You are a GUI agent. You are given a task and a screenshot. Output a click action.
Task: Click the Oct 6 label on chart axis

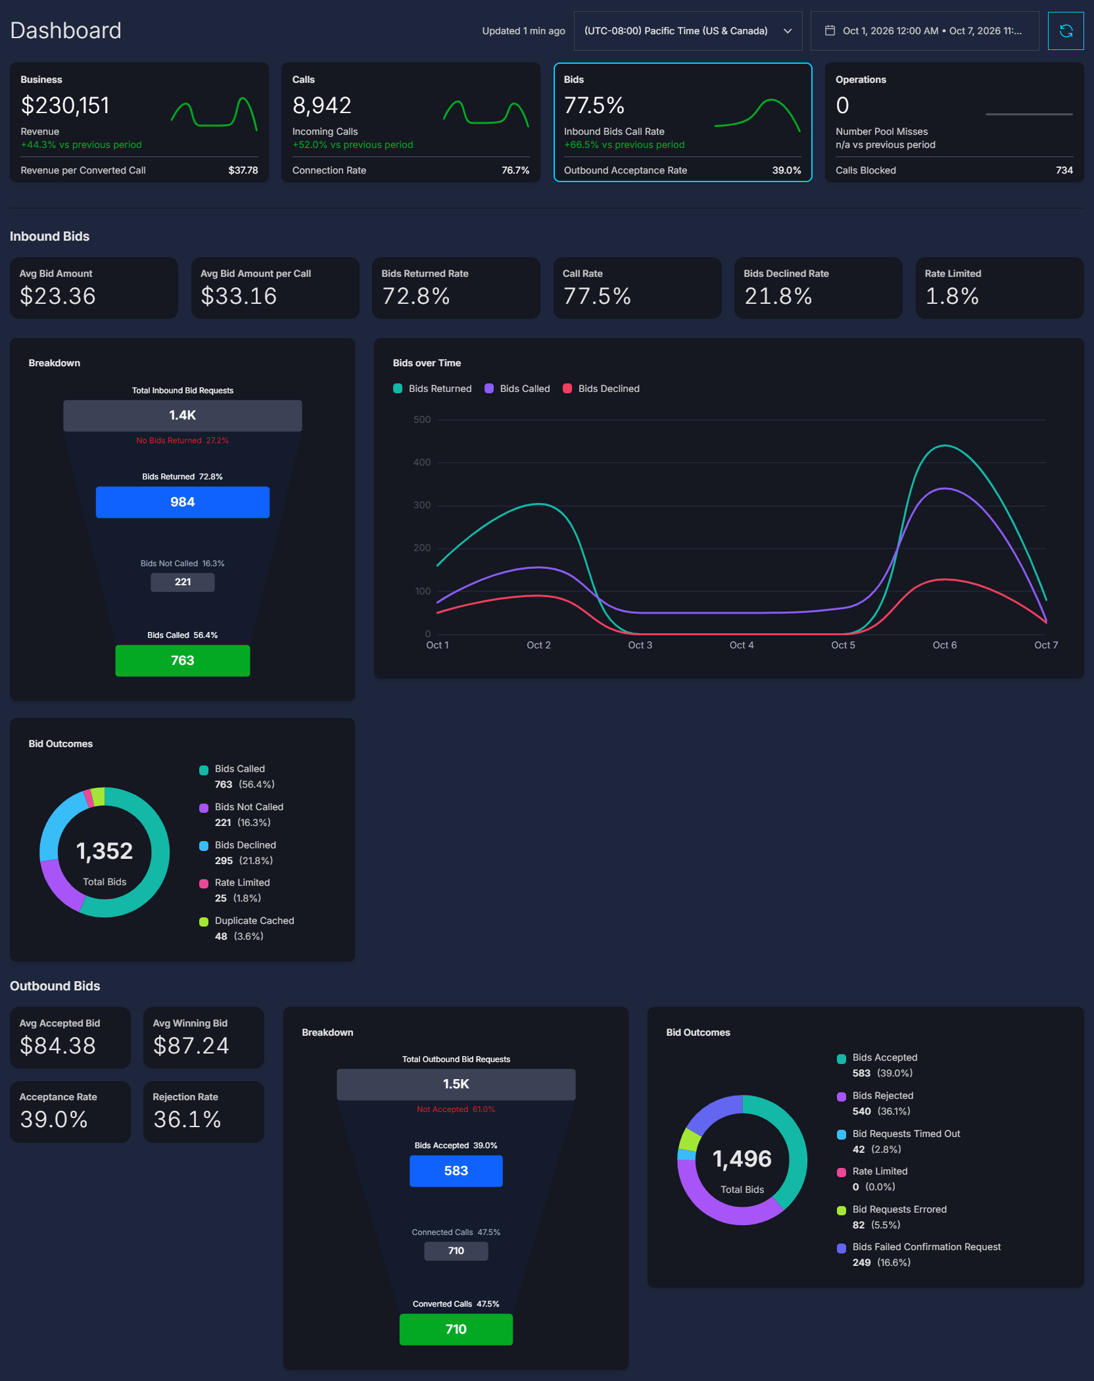click(945, 645)
